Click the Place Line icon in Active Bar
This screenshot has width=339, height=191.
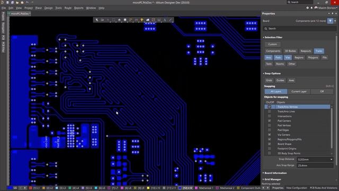[171, 20]
